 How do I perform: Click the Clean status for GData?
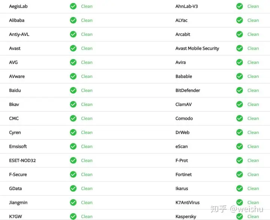pos(87,189)
